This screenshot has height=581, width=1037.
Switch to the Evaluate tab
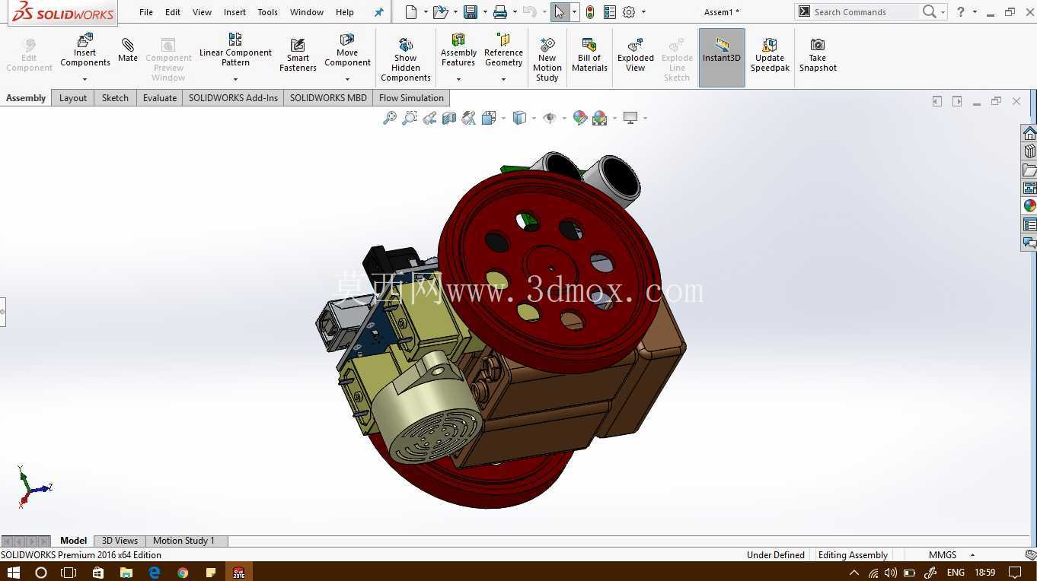[160, 98]
